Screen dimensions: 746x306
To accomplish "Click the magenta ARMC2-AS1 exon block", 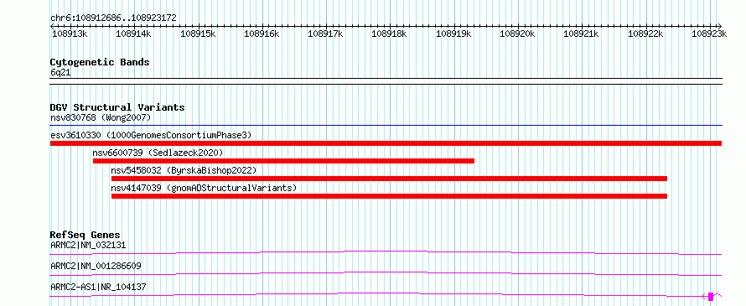I will tap(711, 297).
